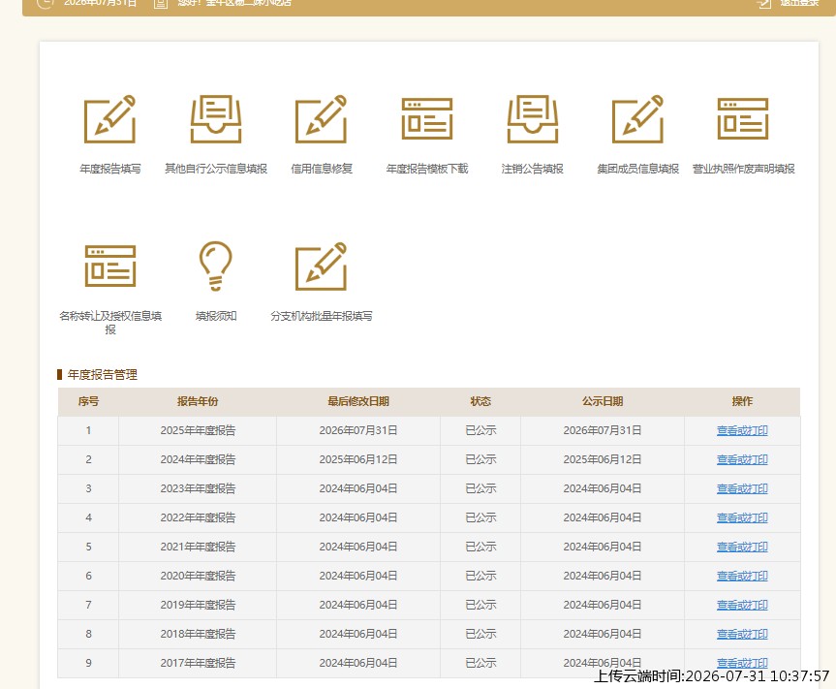The width and height of the screenshot is (836, 689).
Task: Click sequence number 5 in the table
Action: [88, 547]
